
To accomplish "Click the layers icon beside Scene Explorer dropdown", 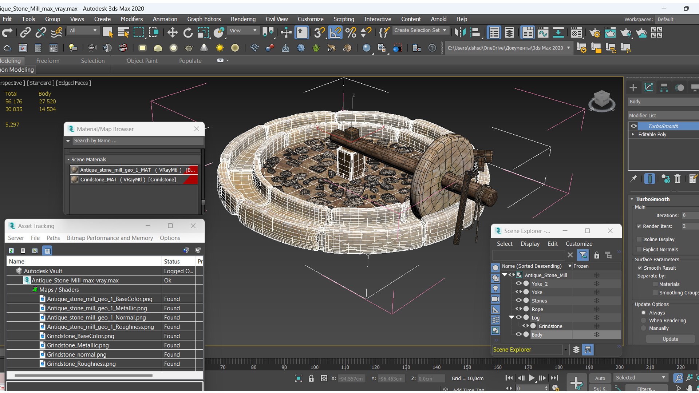I will point(576,350).
